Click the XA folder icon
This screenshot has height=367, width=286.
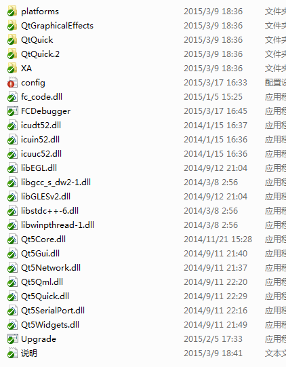click(12, 69)
